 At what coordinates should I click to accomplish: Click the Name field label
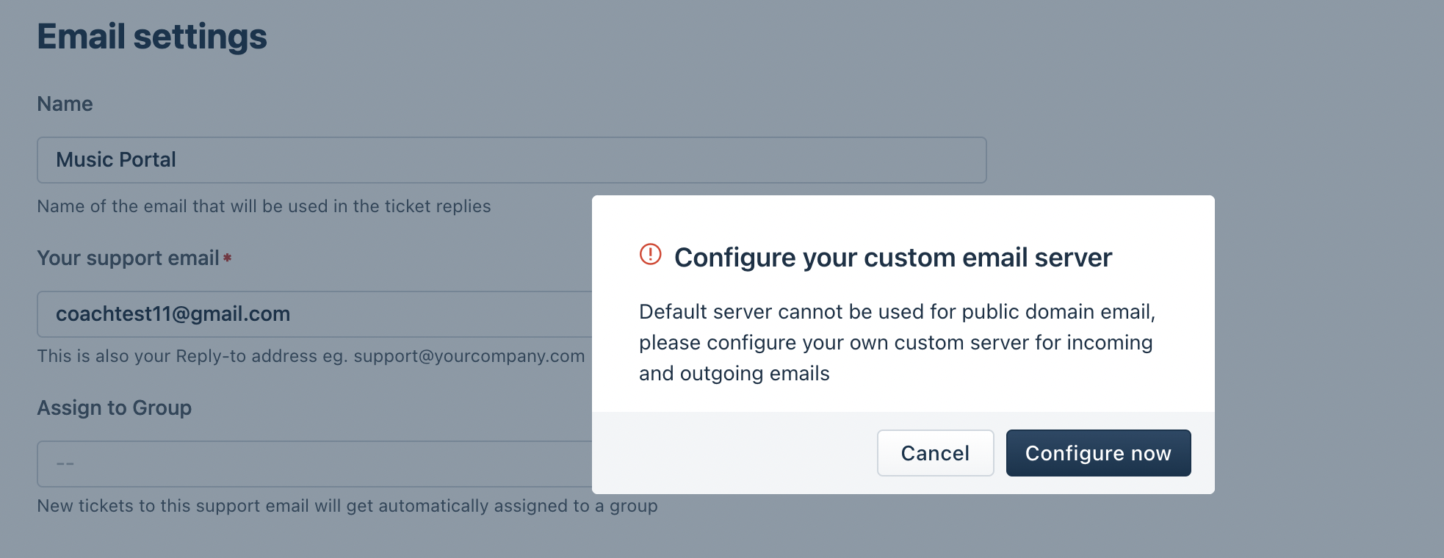tap(65, 104)
